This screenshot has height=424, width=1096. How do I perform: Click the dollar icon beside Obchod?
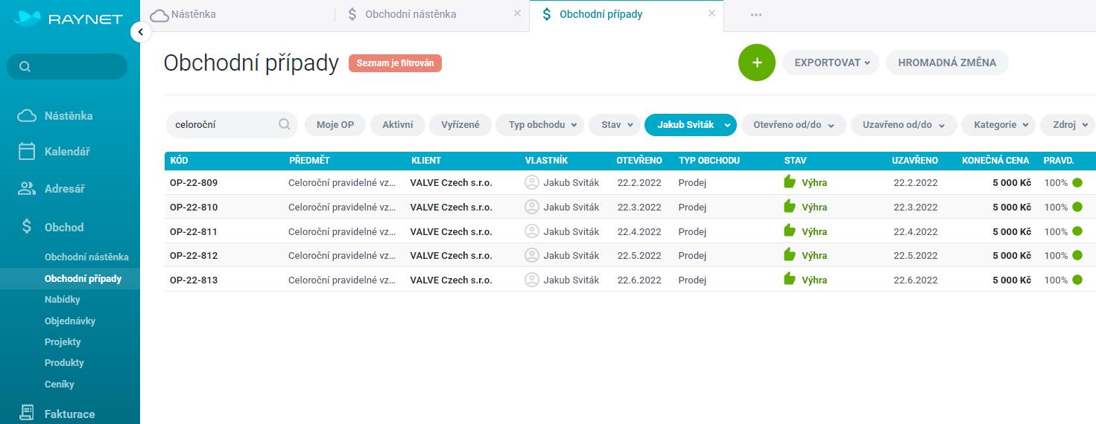point(27,227)
